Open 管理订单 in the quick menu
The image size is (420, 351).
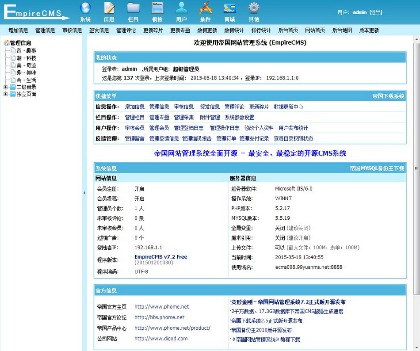(x=226, y=139)
